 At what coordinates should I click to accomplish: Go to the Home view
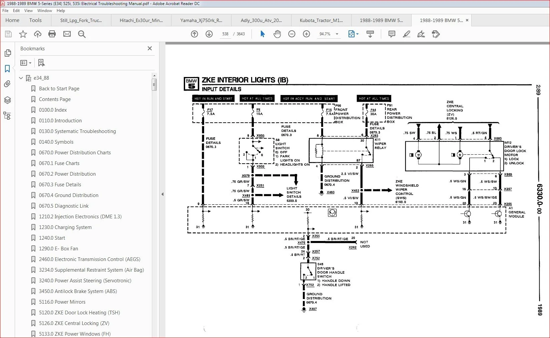[x=12, y=20]
